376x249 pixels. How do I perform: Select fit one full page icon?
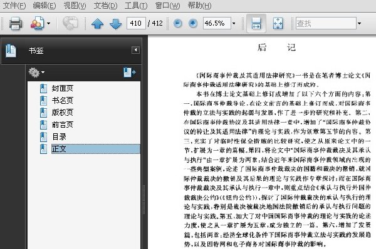[278, 23]
